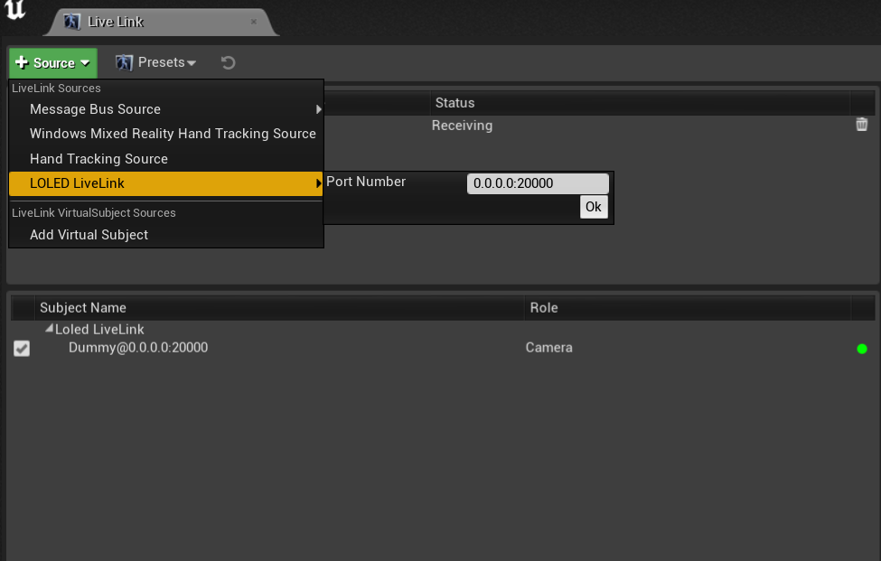
Task: Expand Message Bus Source submenu arrow
Action: [319, 109]
